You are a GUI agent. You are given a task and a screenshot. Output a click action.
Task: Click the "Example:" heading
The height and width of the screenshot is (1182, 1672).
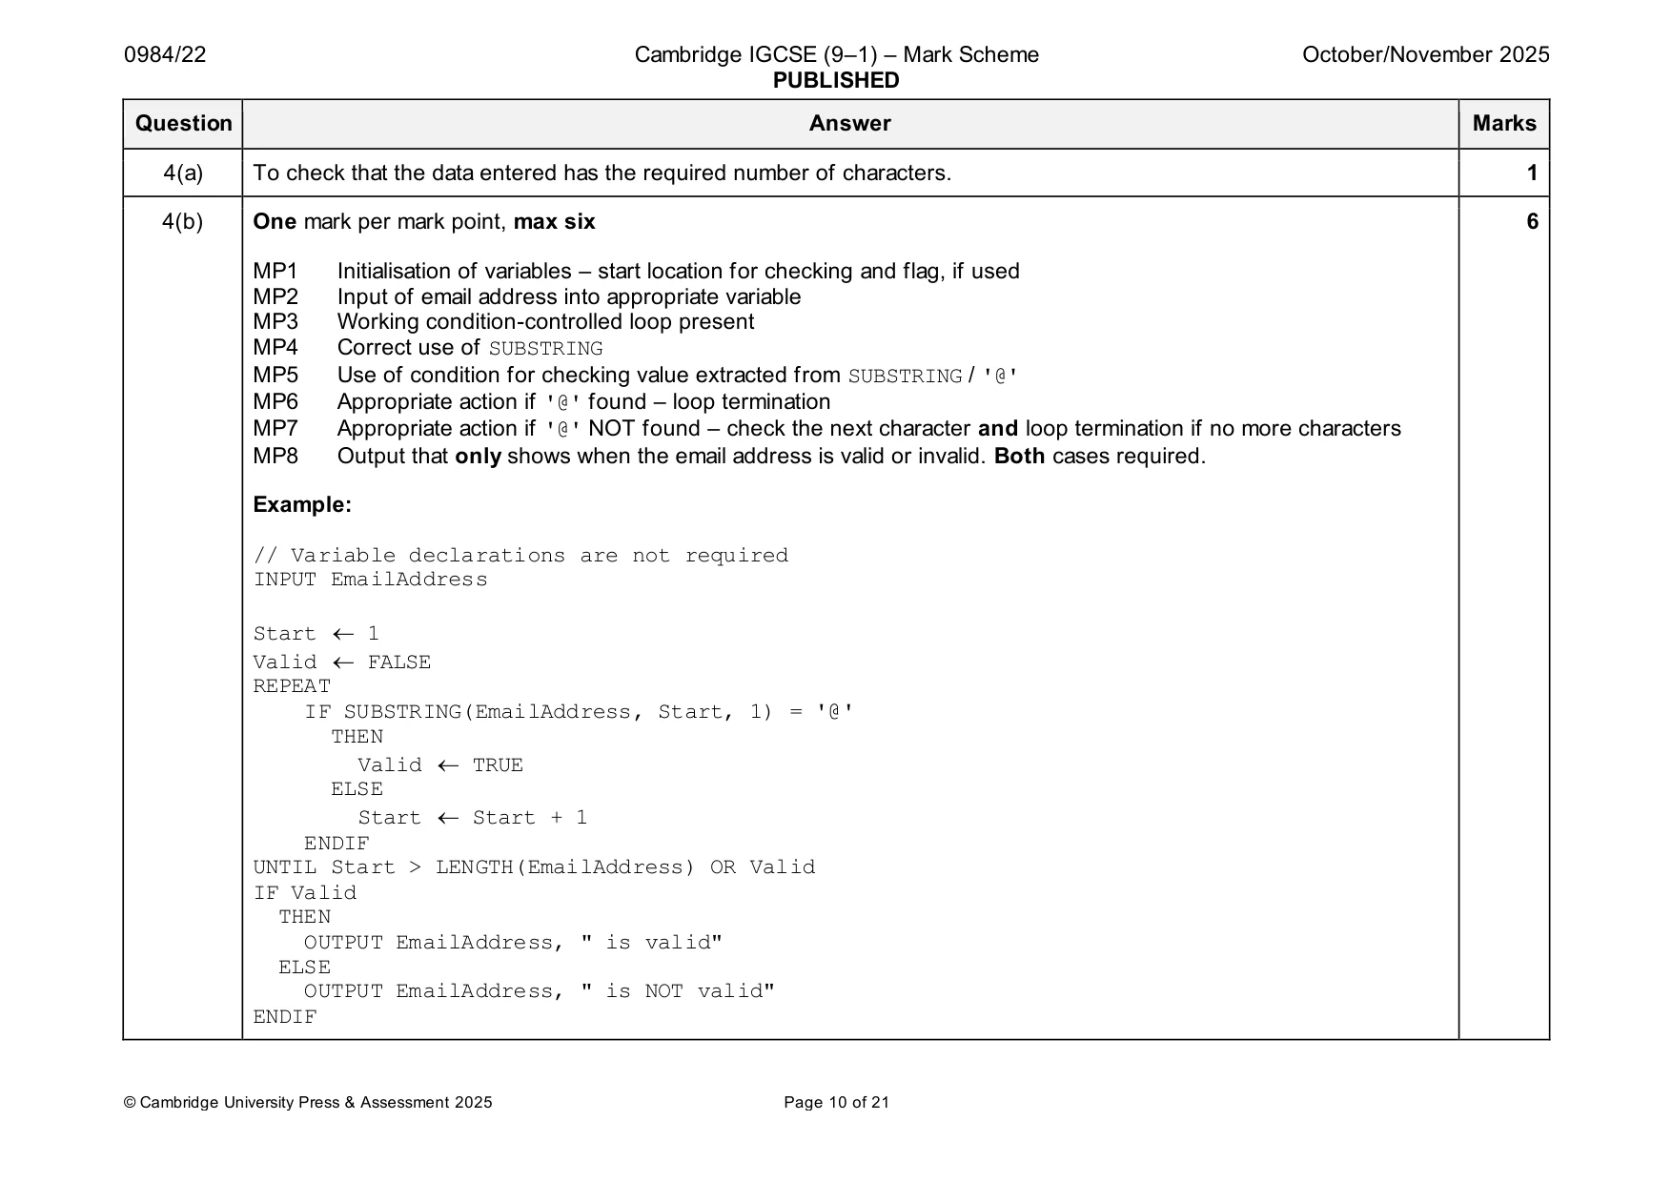click(302, 504)
